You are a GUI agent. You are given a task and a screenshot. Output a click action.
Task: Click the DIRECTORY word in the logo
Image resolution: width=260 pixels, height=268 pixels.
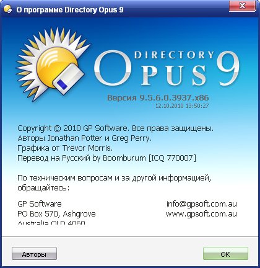(175, 55)
